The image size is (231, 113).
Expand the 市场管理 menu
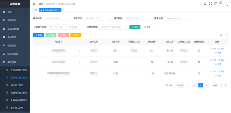pos(15,37)
